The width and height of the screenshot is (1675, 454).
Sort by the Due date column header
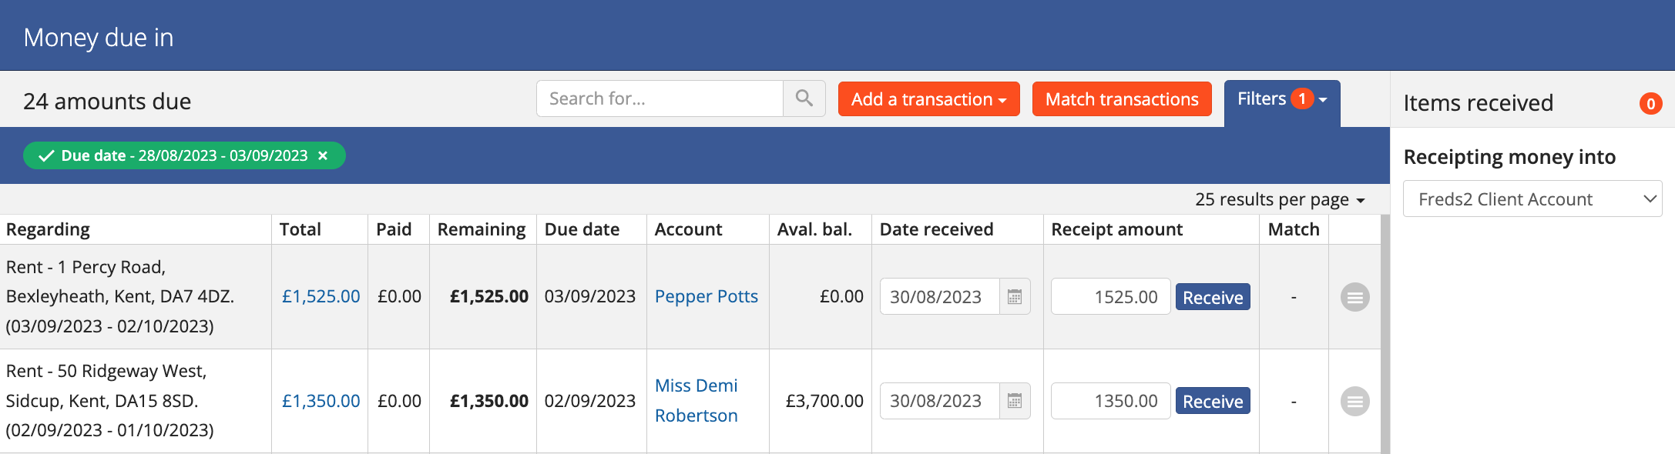point(582,229)
